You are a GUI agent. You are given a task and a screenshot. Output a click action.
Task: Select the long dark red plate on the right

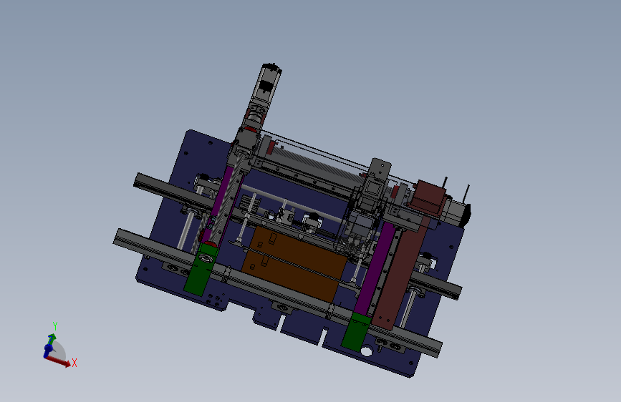pos(401,275)
